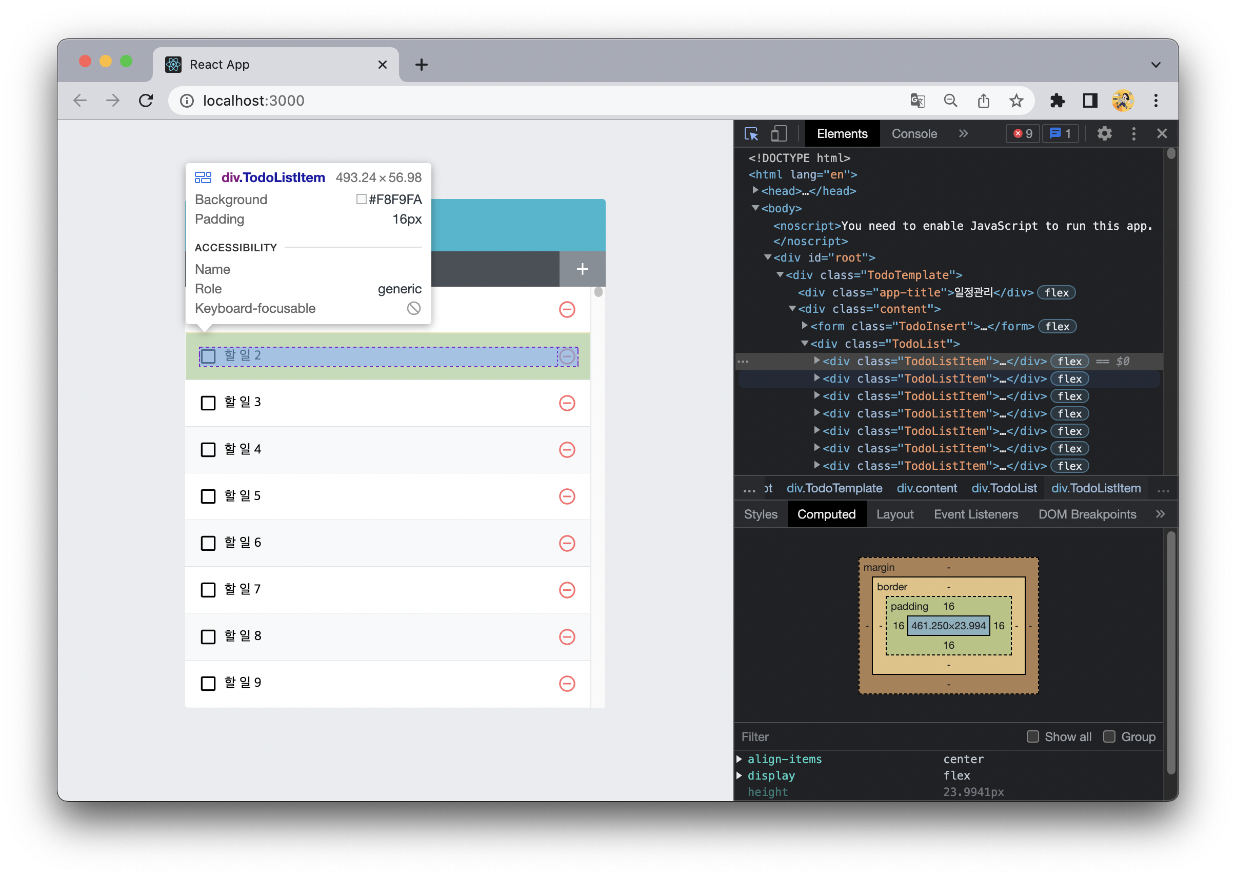
Task: Remove todo item 할 일 4
Action: pos(567,450)
